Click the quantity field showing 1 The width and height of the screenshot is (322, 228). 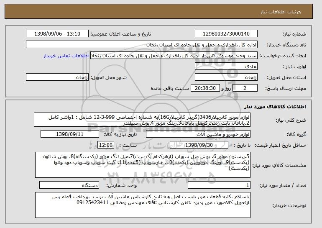[x=219, y=185]
